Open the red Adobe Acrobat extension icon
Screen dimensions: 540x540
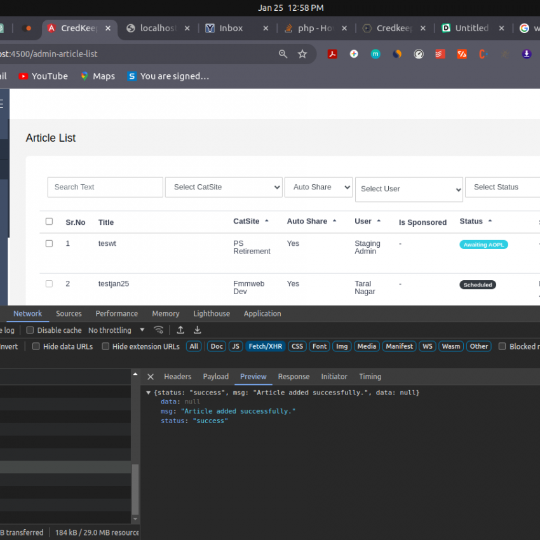332,54
